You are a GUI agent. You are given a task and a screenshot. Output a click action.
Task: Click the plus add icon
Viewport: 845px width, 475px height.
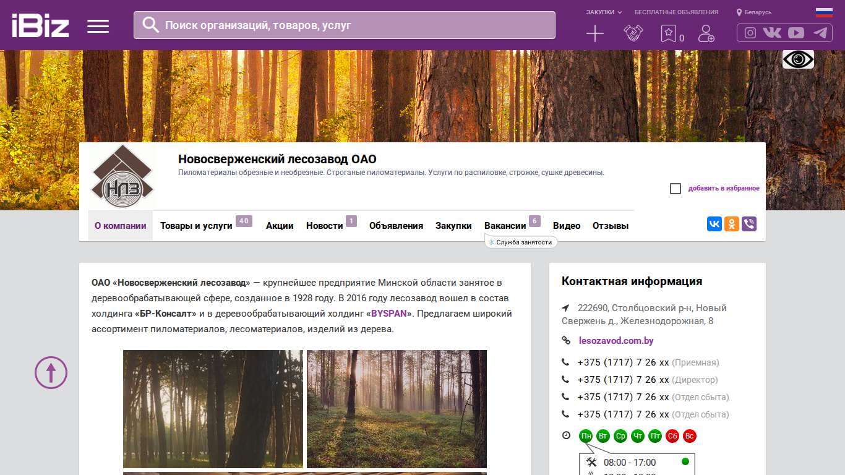pyautogui.click(x=594, y=33)
